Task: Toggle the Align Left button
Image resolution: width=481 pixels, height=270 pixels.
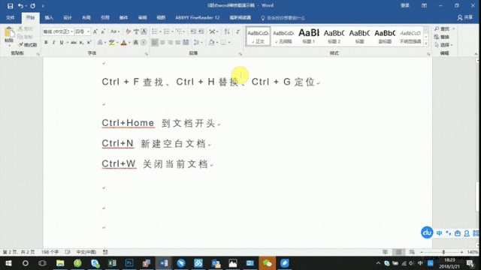Action: (155, 43)
